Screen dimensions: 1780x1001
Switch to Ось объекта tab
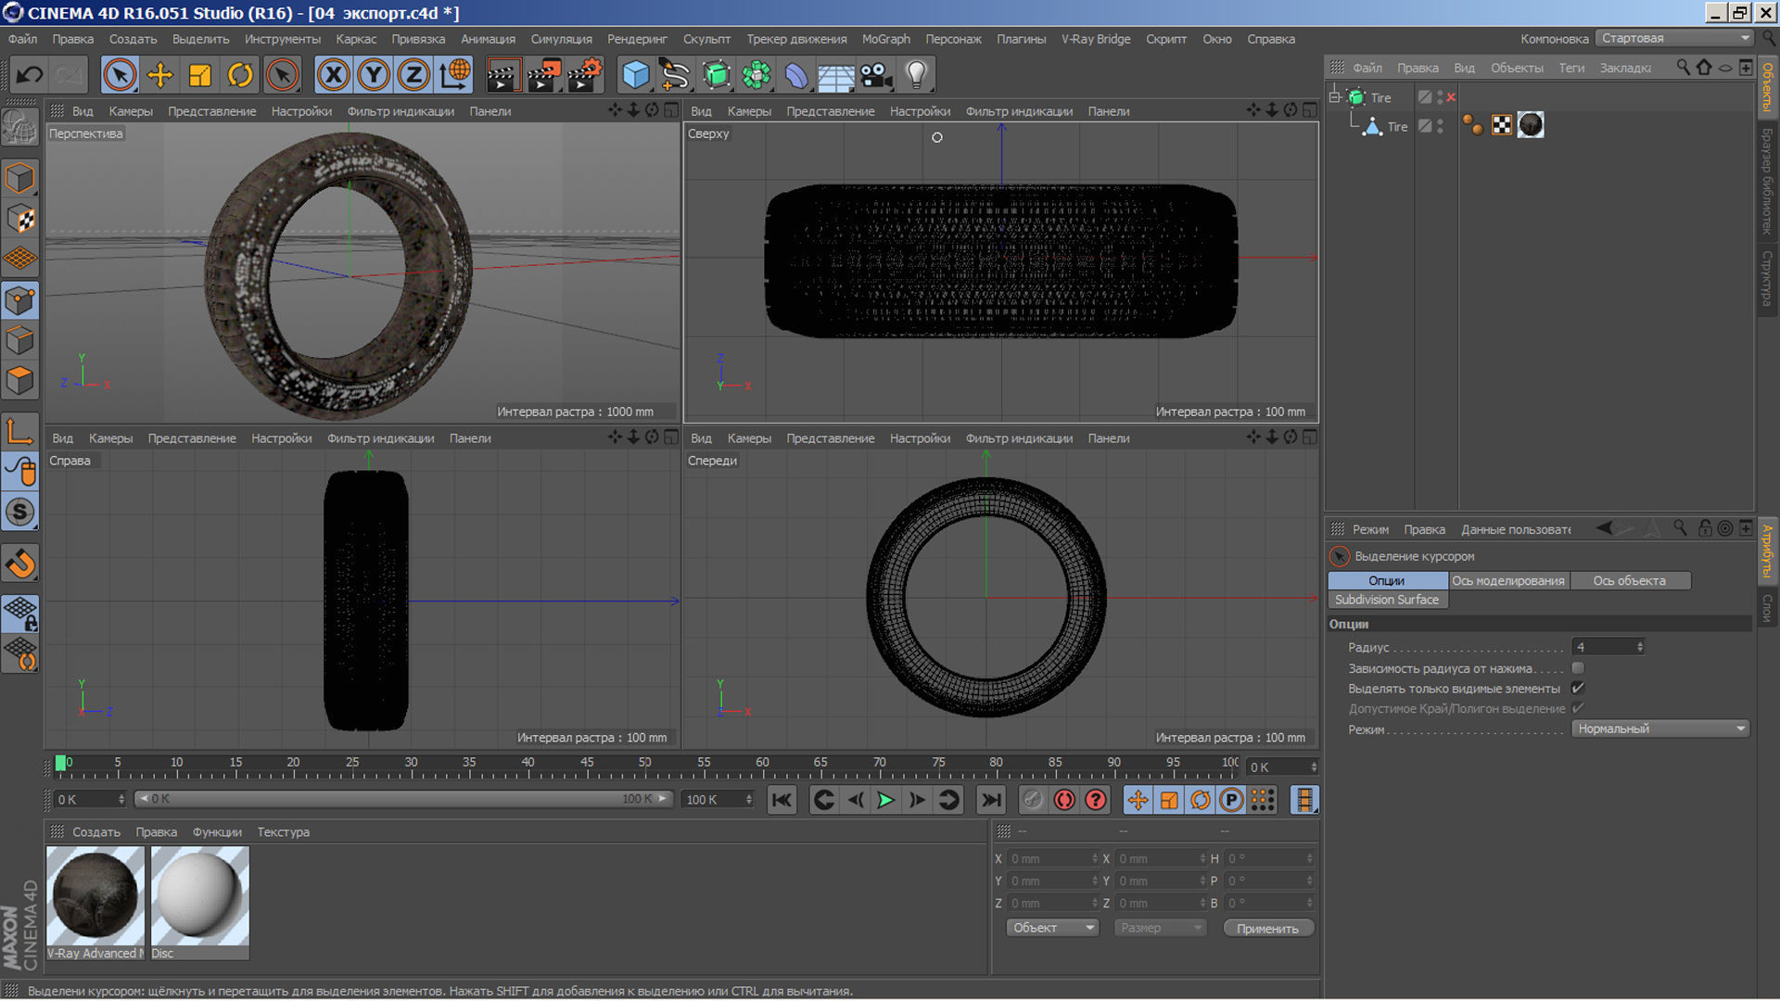pos(1630,580)
